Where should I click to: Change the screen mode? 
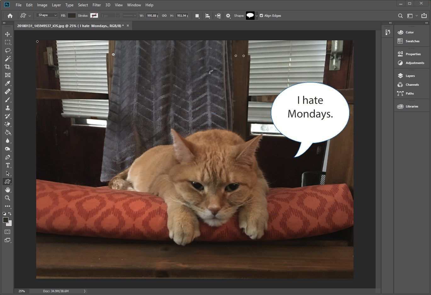8,240
